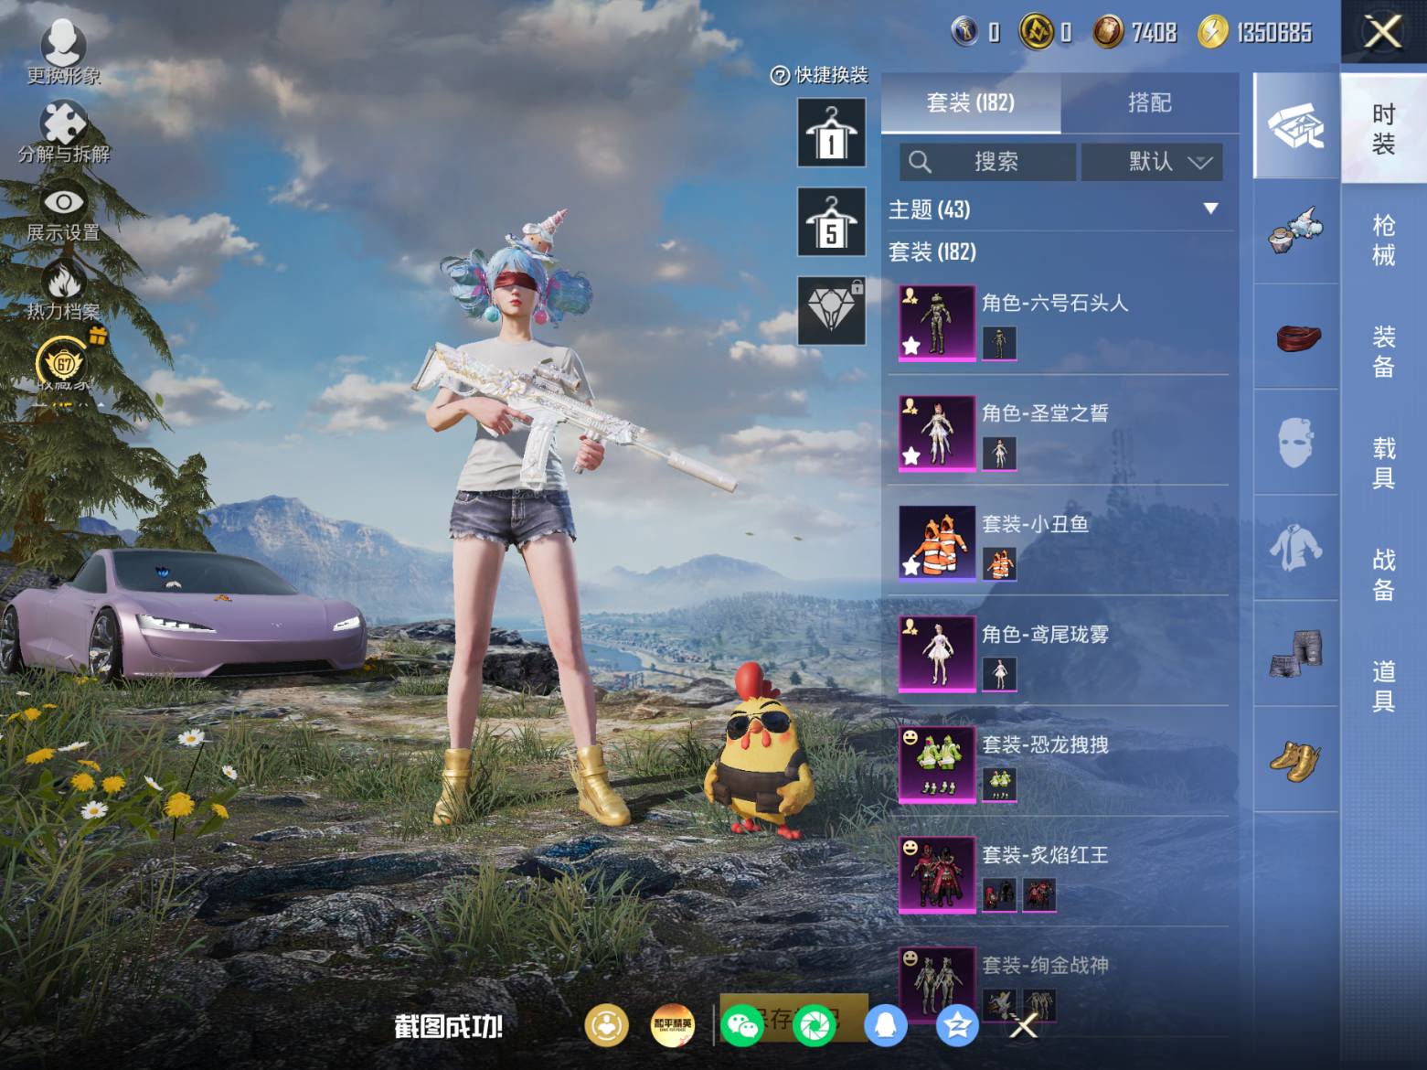Select the 角色-六号石头人 outfit thumbnail
Screen dimensions: 1427x1070
(937, 323)
